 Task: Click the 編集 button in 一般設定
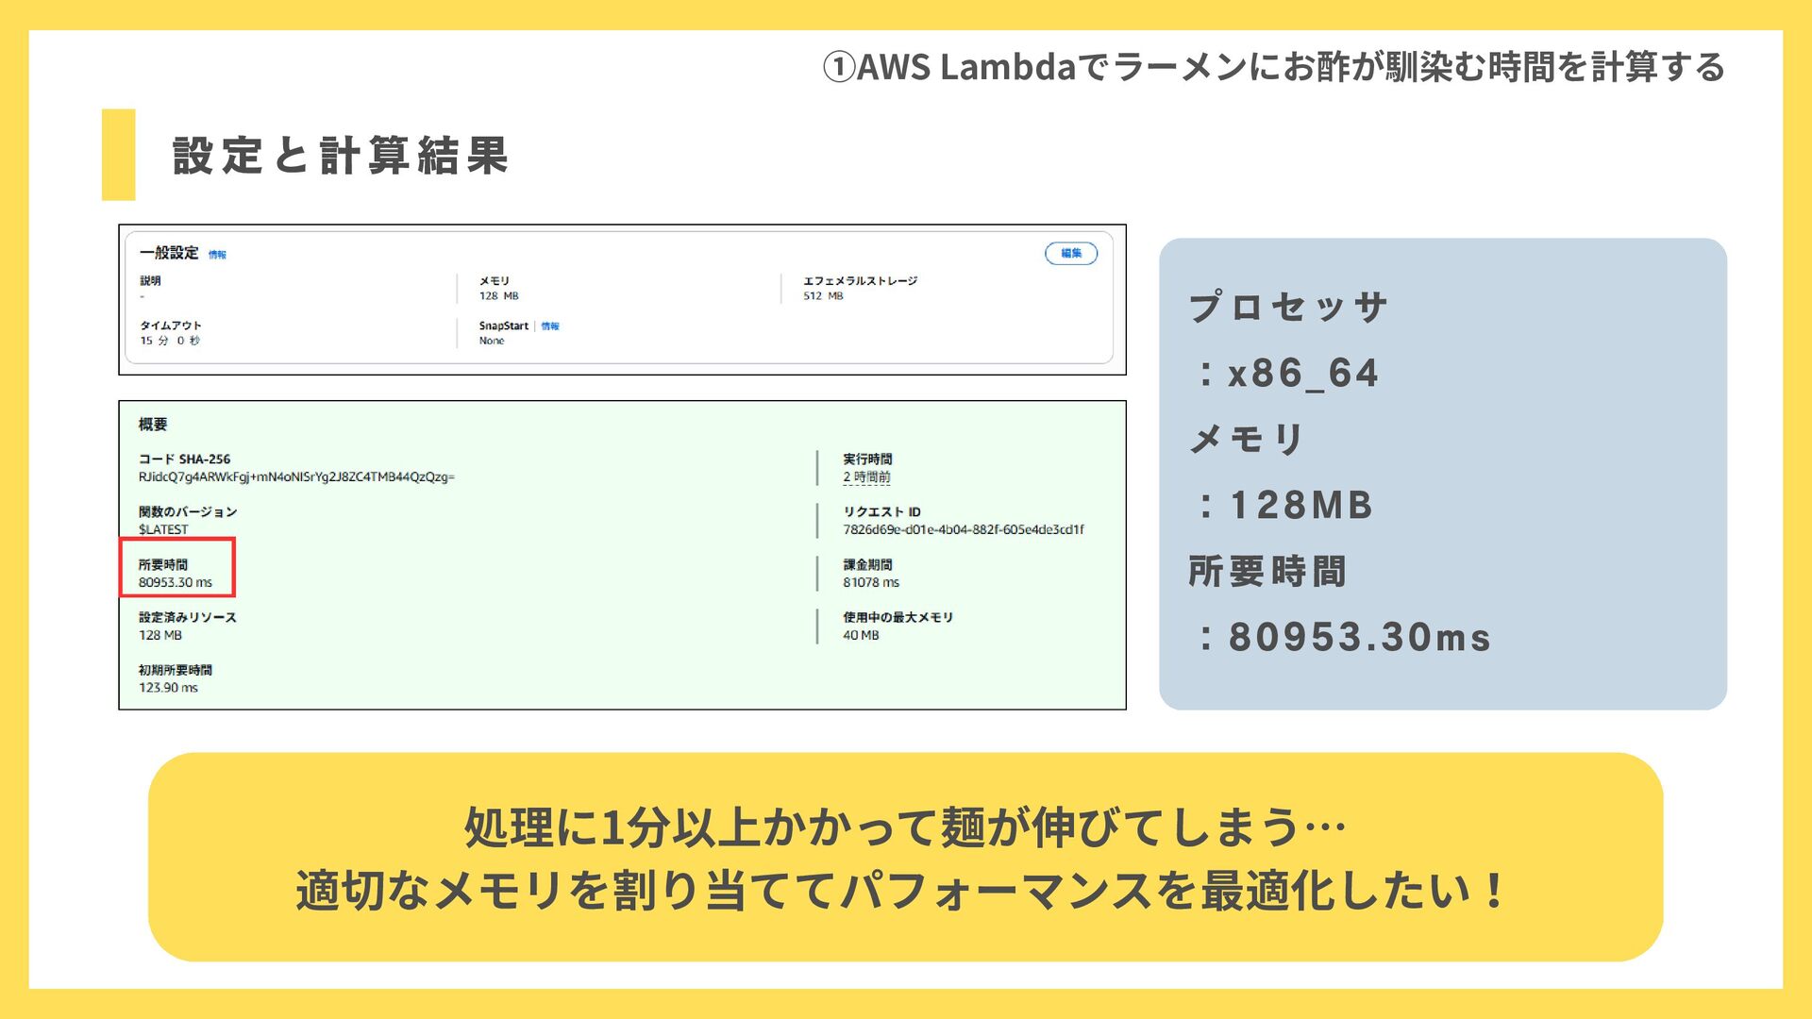pos(1070,253)
